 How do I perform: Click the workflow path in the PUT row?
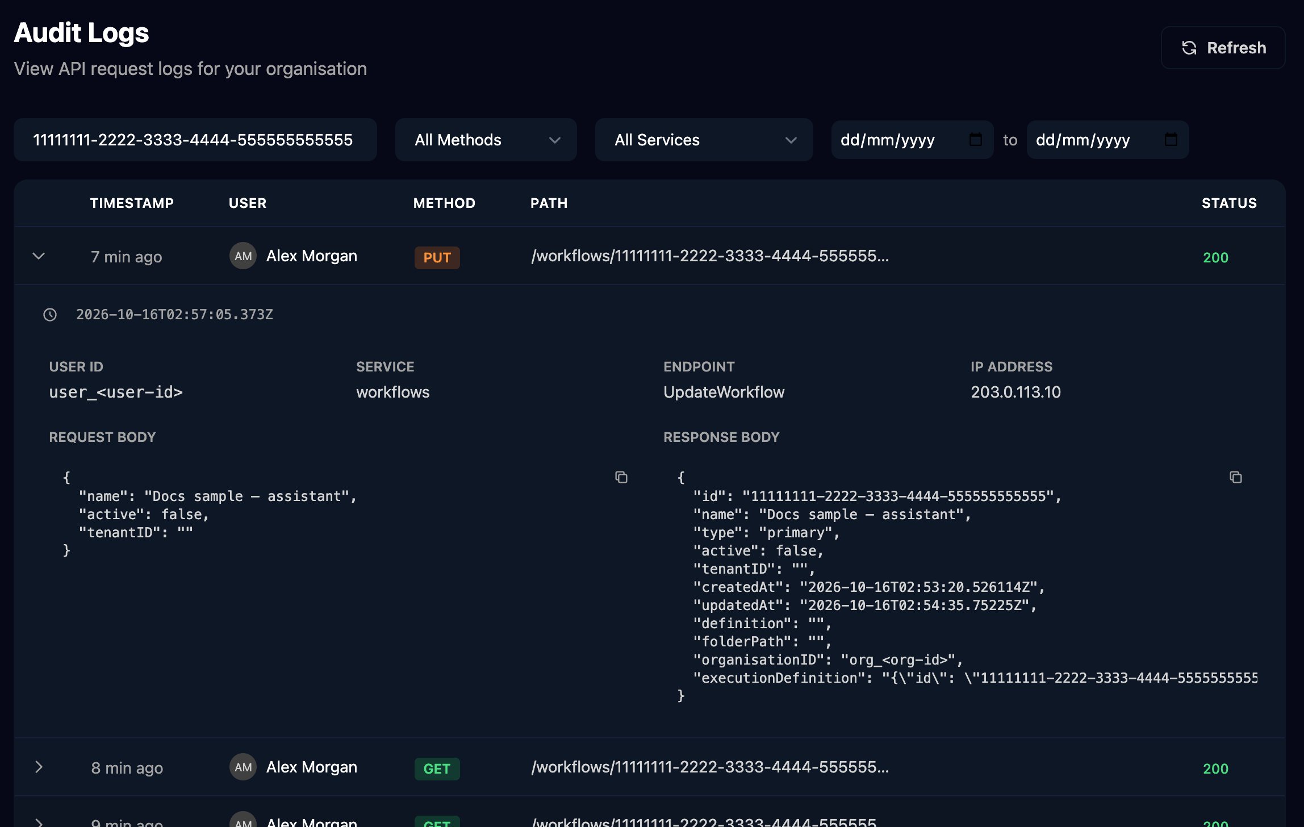[x=710, y=256]
